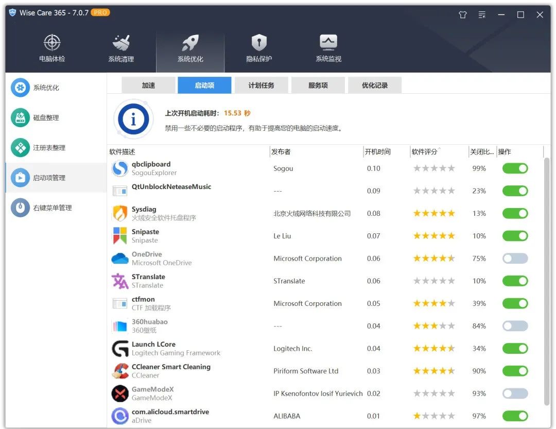This screenshot has height=429, width=556.
Task: Click the 15.53 秒 boot time value
Action: 237,113
